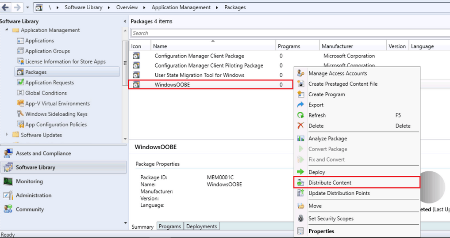Switch to the Monitoring workspace

(x=63, y=181)
